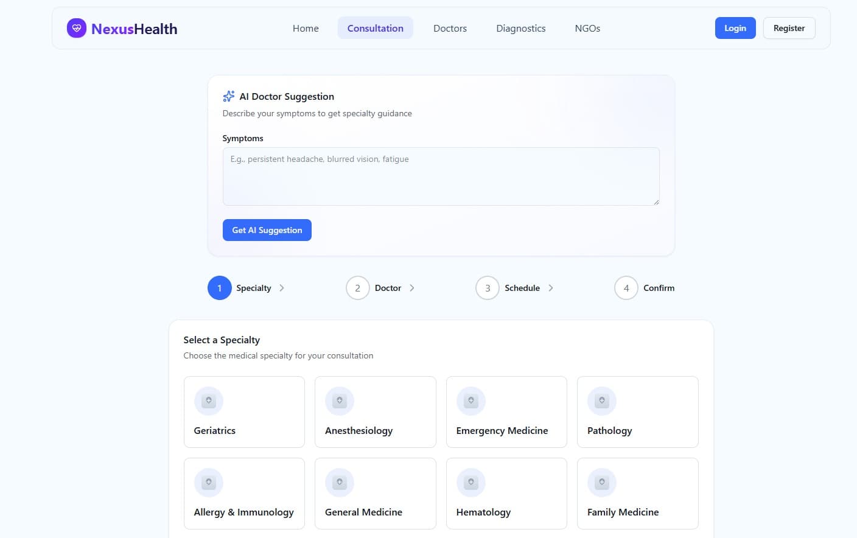Select the Allergy & Immunology icon
857x538 pixels.
pos(209,483)
